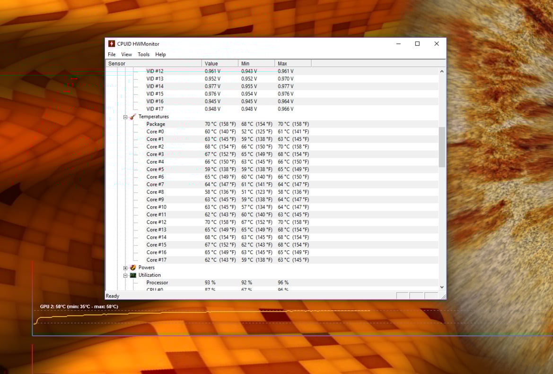The height and width of the screenshot is (374, 553).
Task: Select the Utilization tree node label
Action: coord(149,275)
